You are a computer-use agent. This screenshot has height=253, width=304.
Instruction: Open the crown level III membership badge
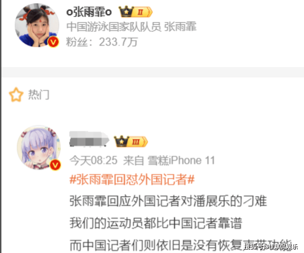coord(131,142)
